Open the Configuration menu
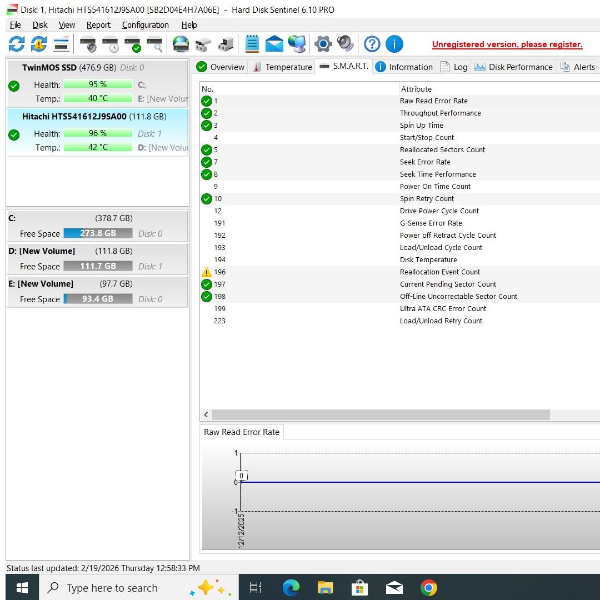 tap(145, 25)
